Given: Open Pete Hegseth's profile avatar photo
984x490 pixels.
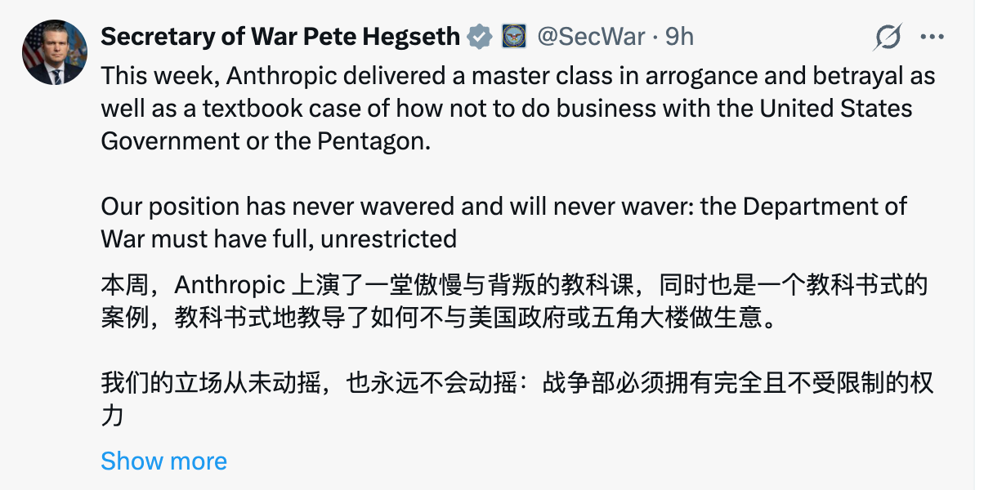Looking at the screenshot, I should click(55, 53).
